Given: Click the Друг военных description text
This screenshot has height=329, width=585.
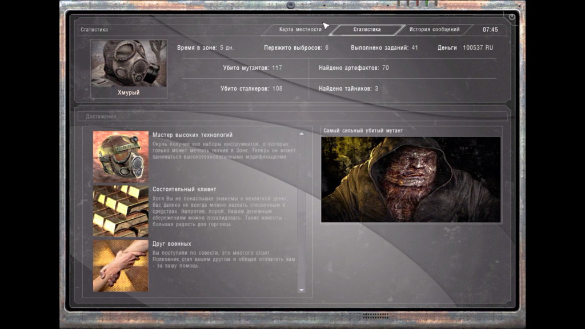Looking at the screenshot, I should (x=224, y=259).
